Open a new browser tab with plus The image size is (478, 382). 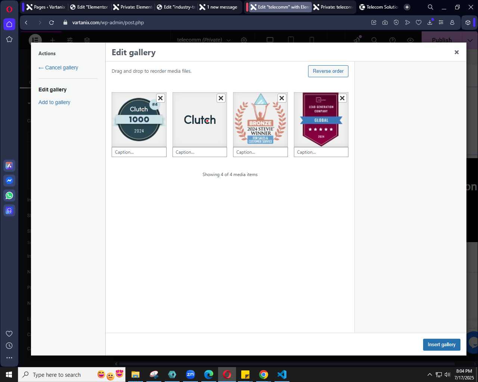pos(407,7)
